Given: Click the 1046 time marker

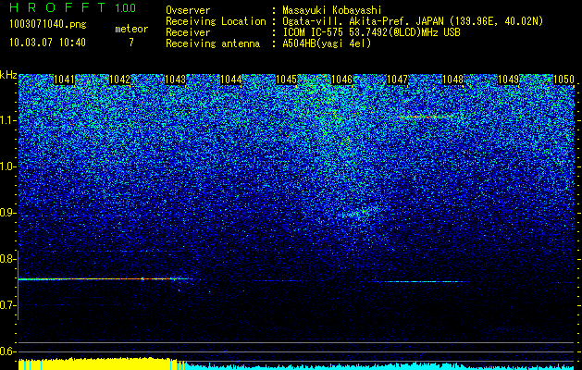Looking at the screenshot, I should pyautogui.click(x=341, y=80).
